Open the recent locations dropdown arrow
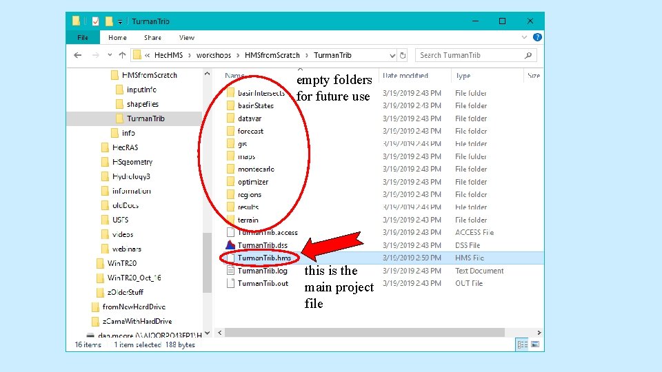This screenshot has width=662, height=372. pyautogui.click(x=110, y=55)
